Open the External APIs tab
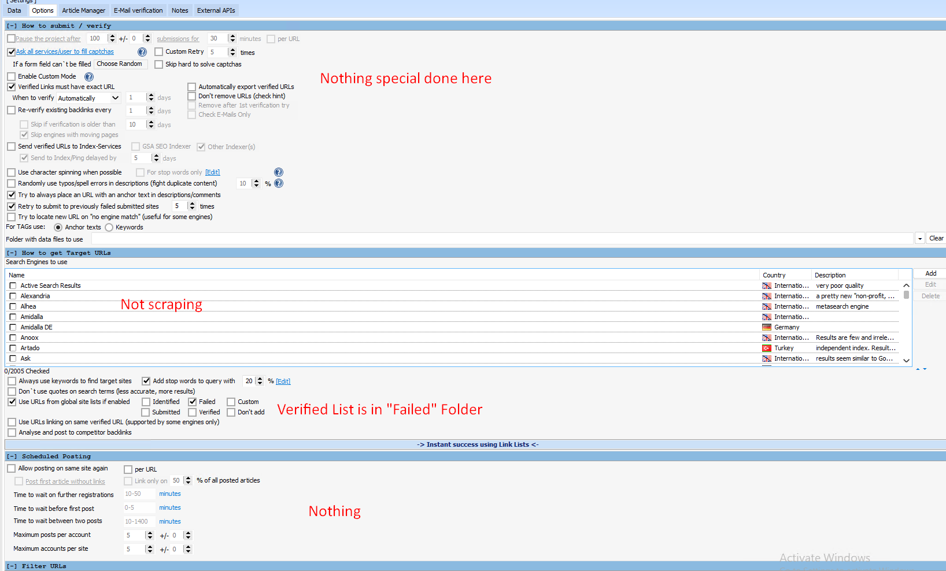946x571 pixels. point(216,10)
